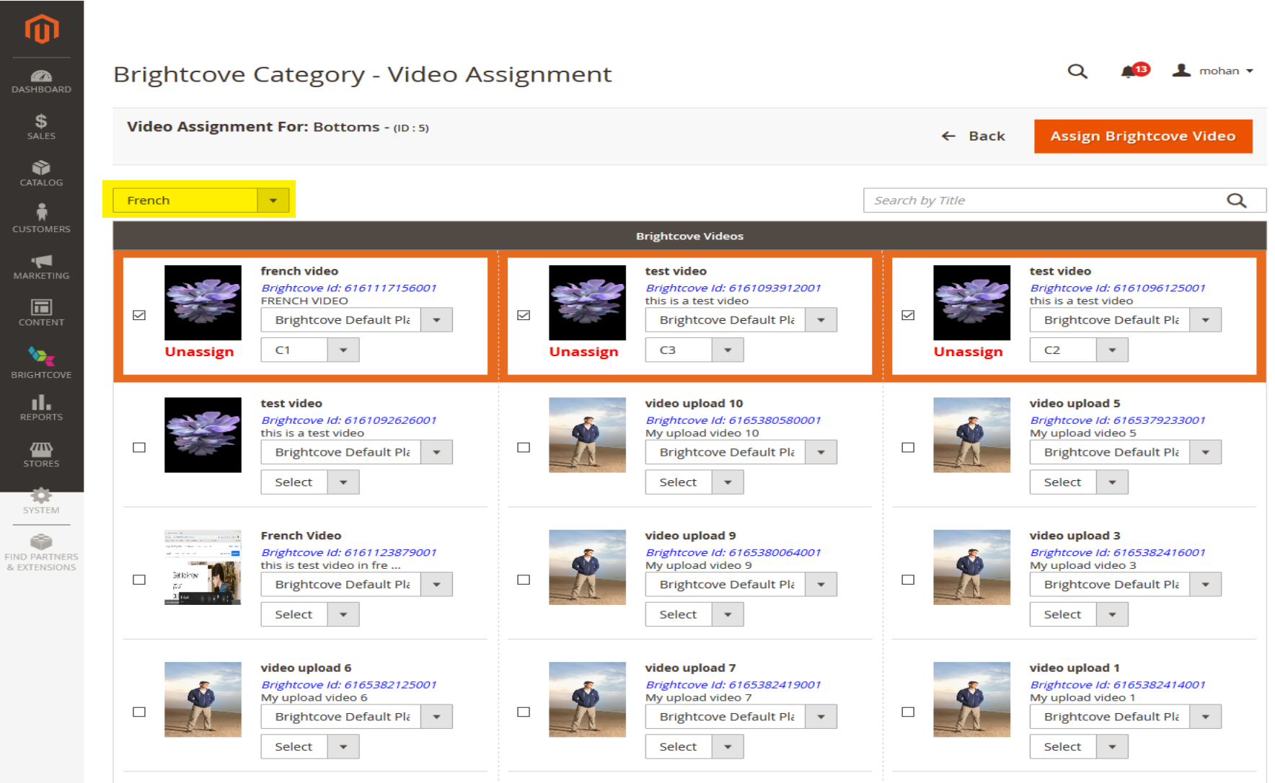Click inside the Search by Title field
This screenshot has width=1275, height=783.
tap(1010, 200)
